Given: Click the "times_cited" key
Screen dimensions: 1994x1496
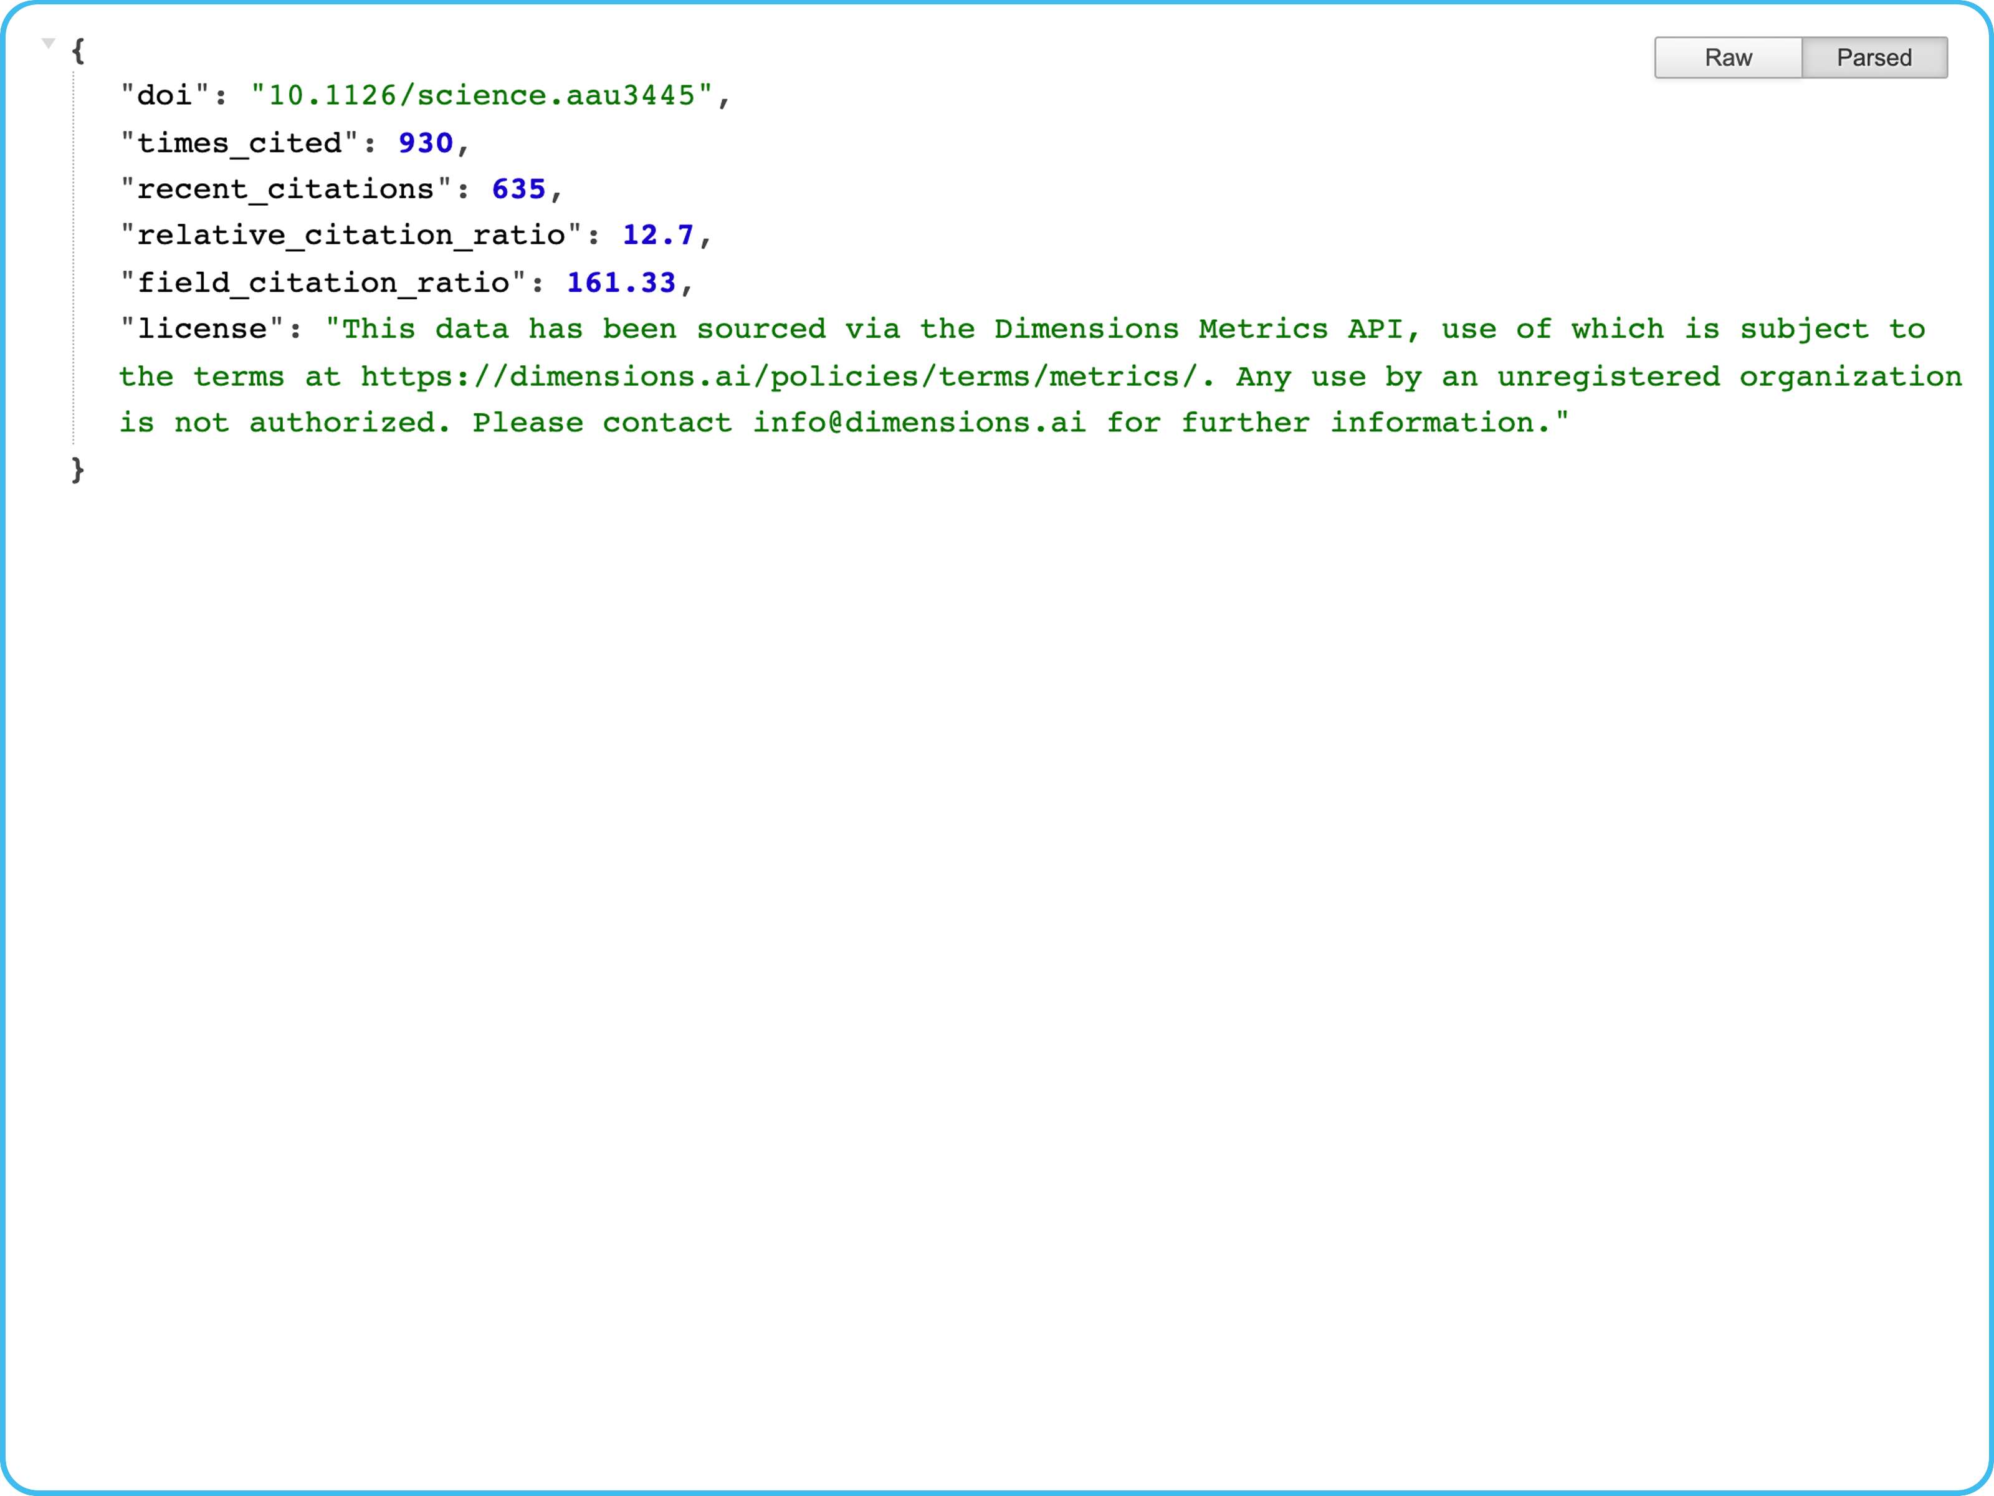Looking at the screenshot, I should 239,143.
